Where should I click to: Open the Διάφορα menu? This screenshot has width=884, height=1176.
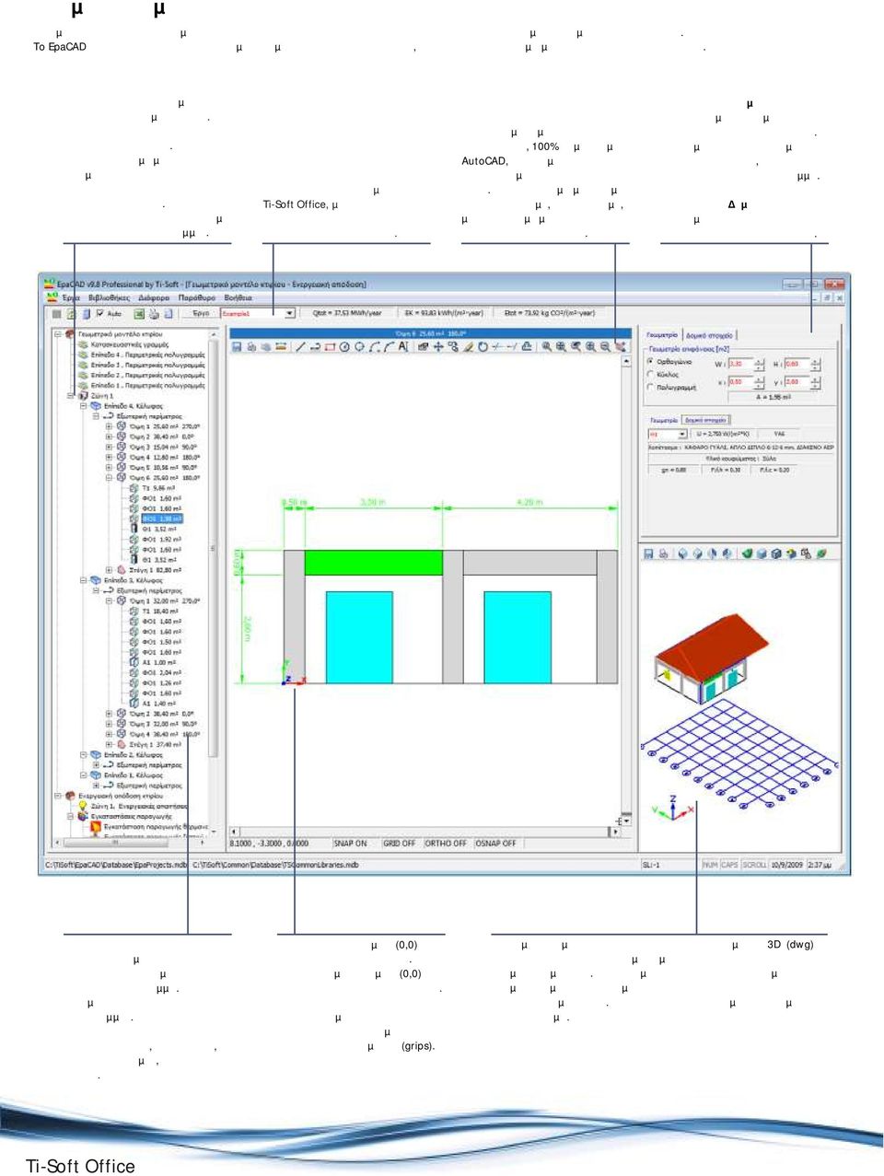154,298
